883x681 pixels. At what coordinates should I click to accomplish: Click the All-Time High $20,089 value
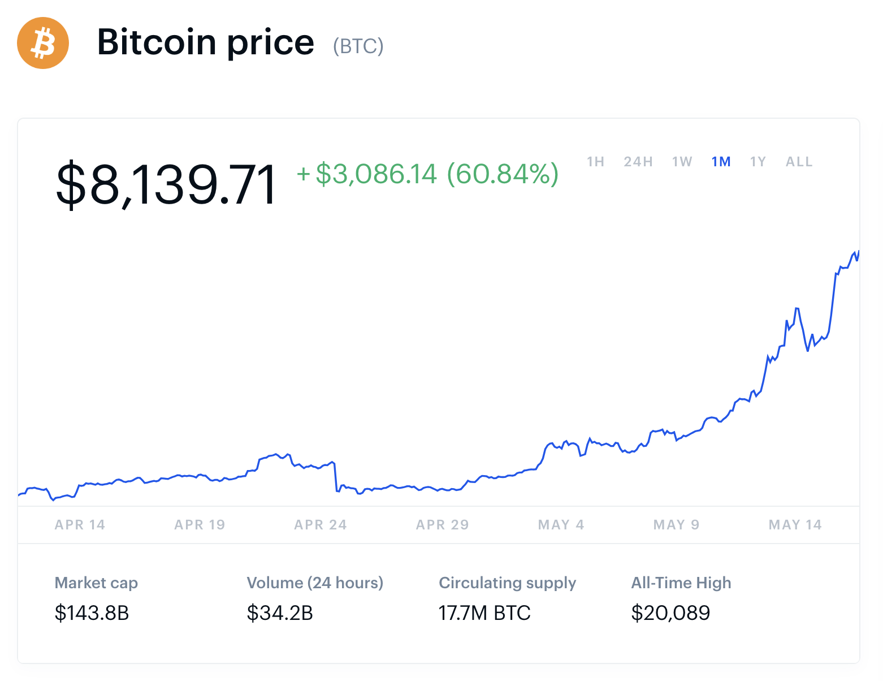click(670, 613)
